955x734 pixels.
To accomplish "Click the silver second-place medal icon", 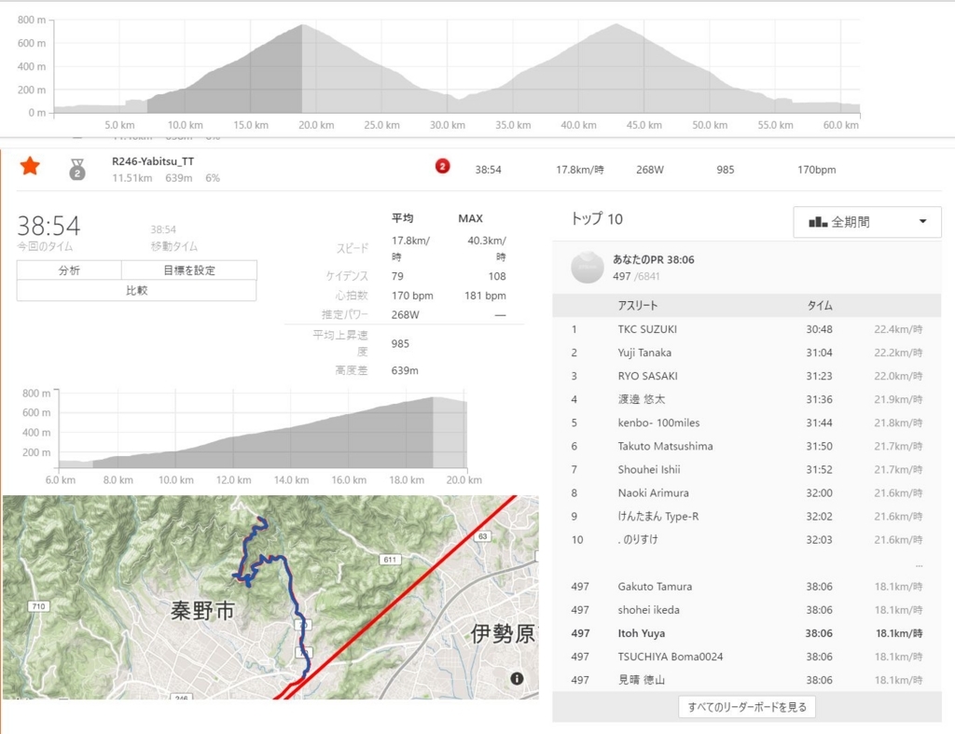I will (x=77, y=170).
